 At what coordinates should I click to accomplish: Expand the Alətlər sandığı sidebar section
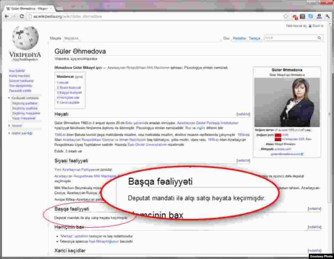(9, 133)
